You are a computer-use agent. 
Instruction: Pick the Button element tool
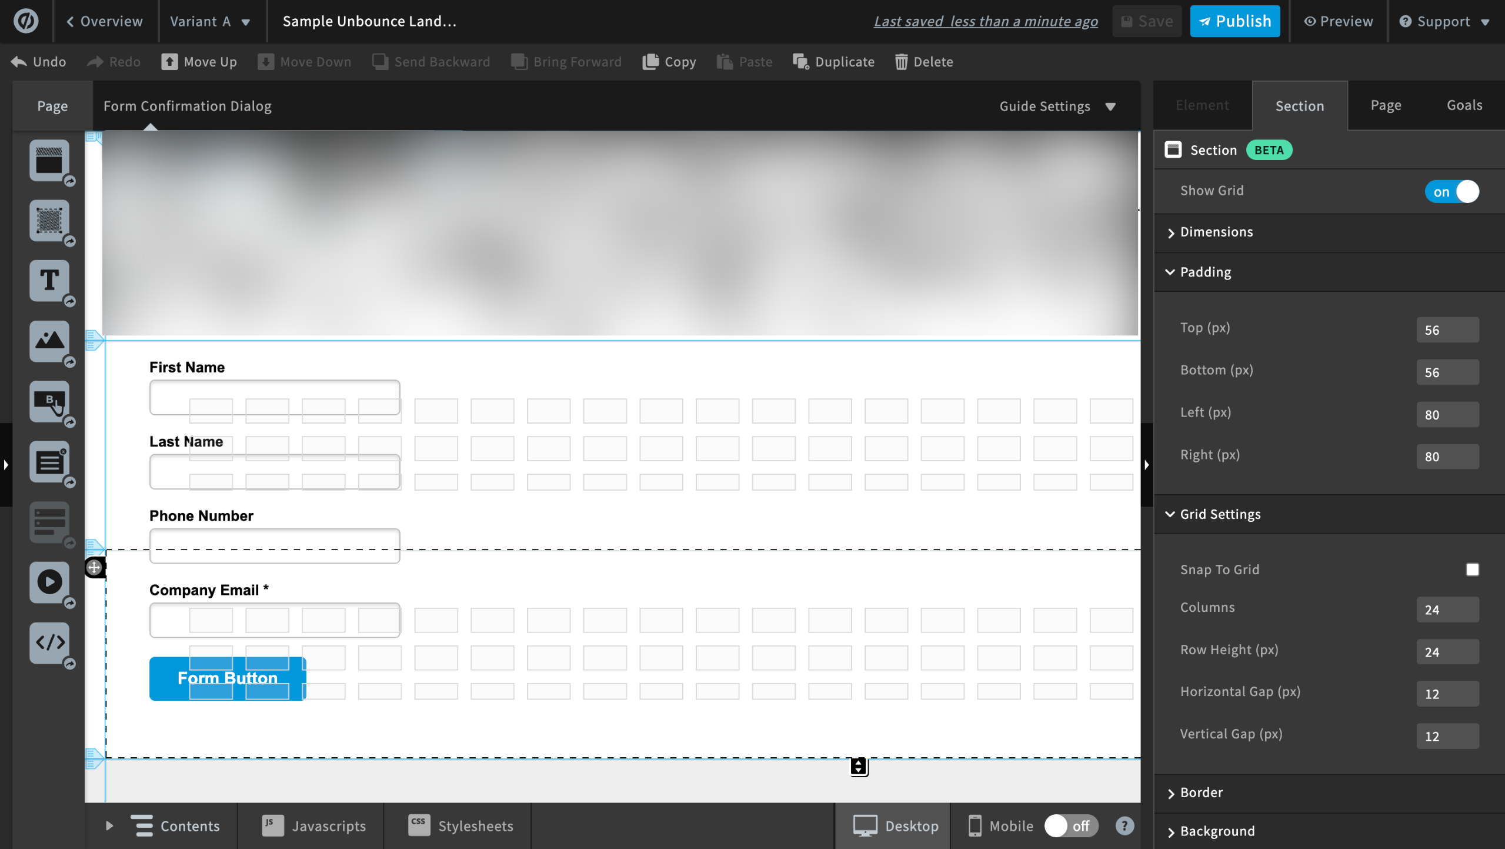49,401
